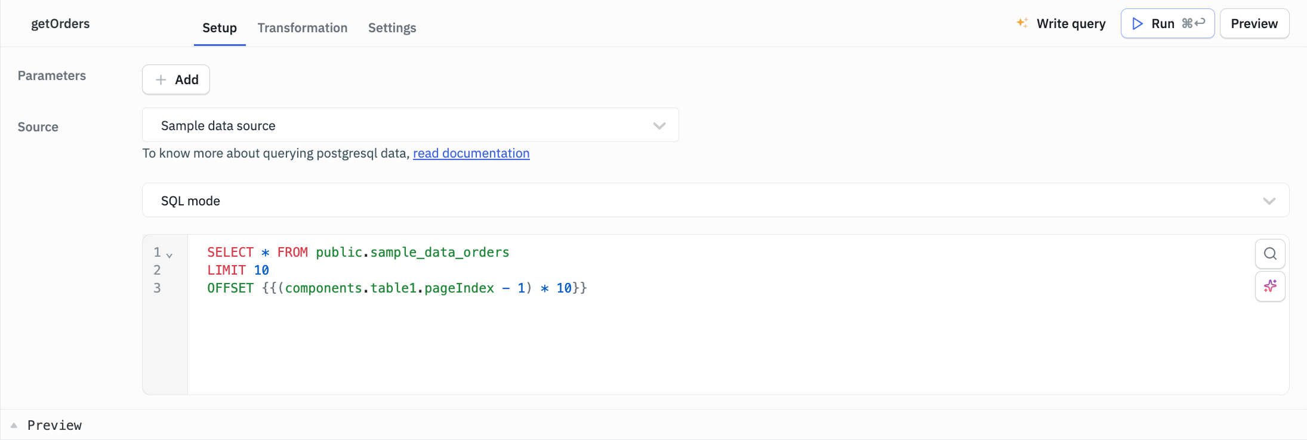Switch to the Setup tab
Screen dimensions: 1307x440
[220, 27]
